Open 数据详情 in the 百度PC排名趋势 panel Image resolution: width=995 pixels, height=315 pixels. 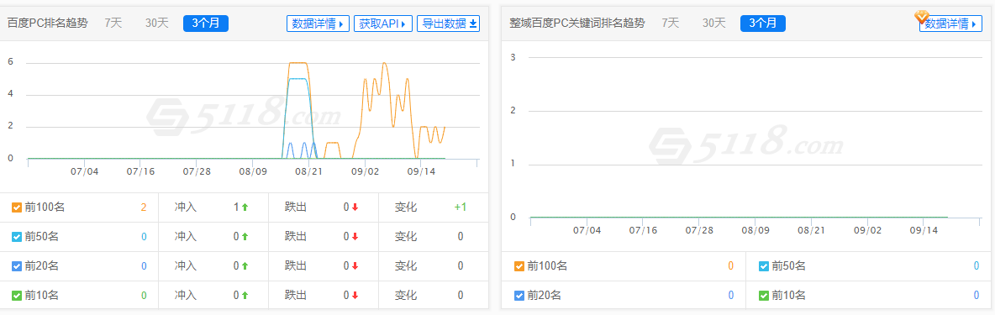[318, 24]
